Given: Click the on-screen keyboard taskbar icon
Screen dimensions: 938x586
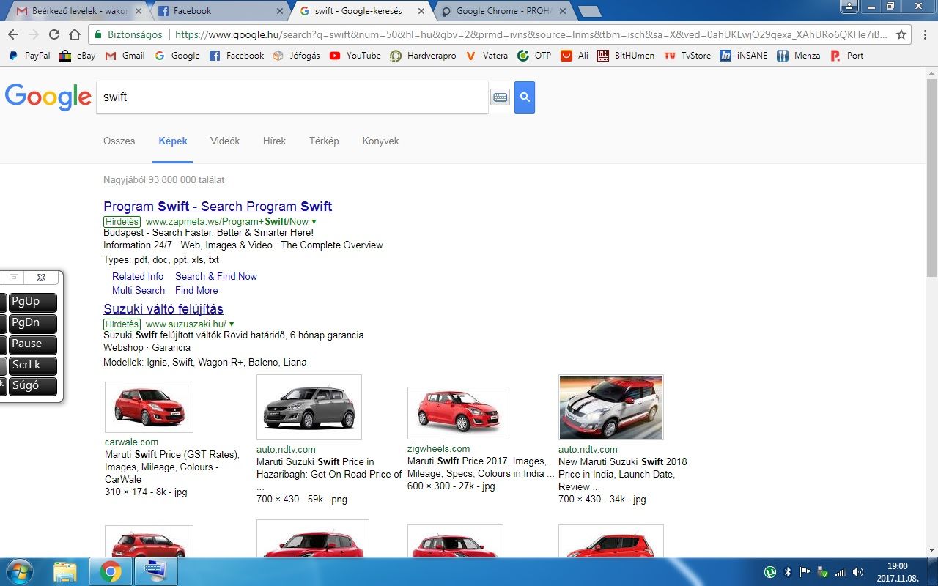Looking at the screenshot, I should [x=156, y=571].
